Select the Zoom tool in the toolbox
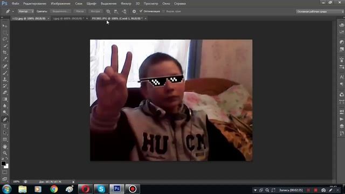The width and height of the screenshot is (345, 194). pyautogui.click(x=5, y=153)
